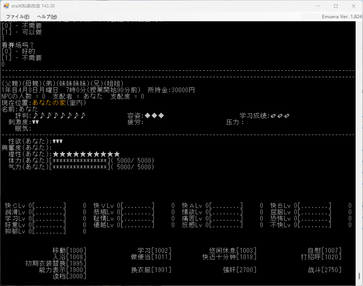The width and height of the screenshot is (363, 286).
Task: Click the [0] - 好的 option line
Action: click(x=18, y=51)
